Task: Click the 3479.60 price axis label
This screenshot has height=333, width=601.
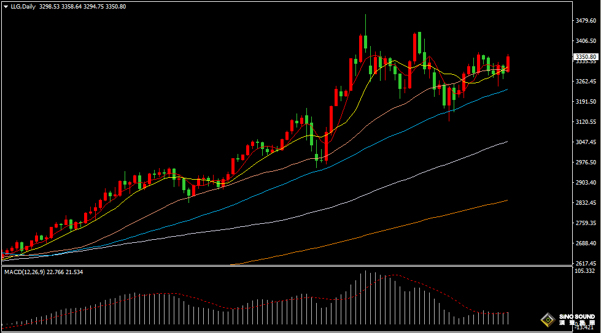Action: 586,21
